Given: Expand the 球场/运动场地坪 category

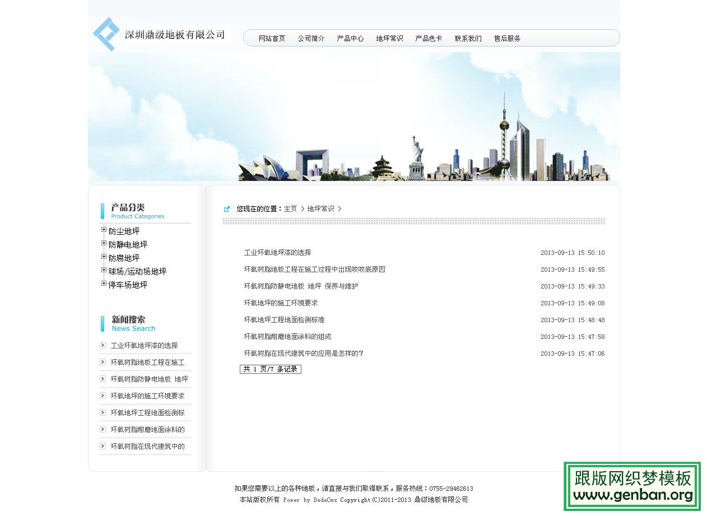Looking at the screenshot, I should [x=104, y=269].
